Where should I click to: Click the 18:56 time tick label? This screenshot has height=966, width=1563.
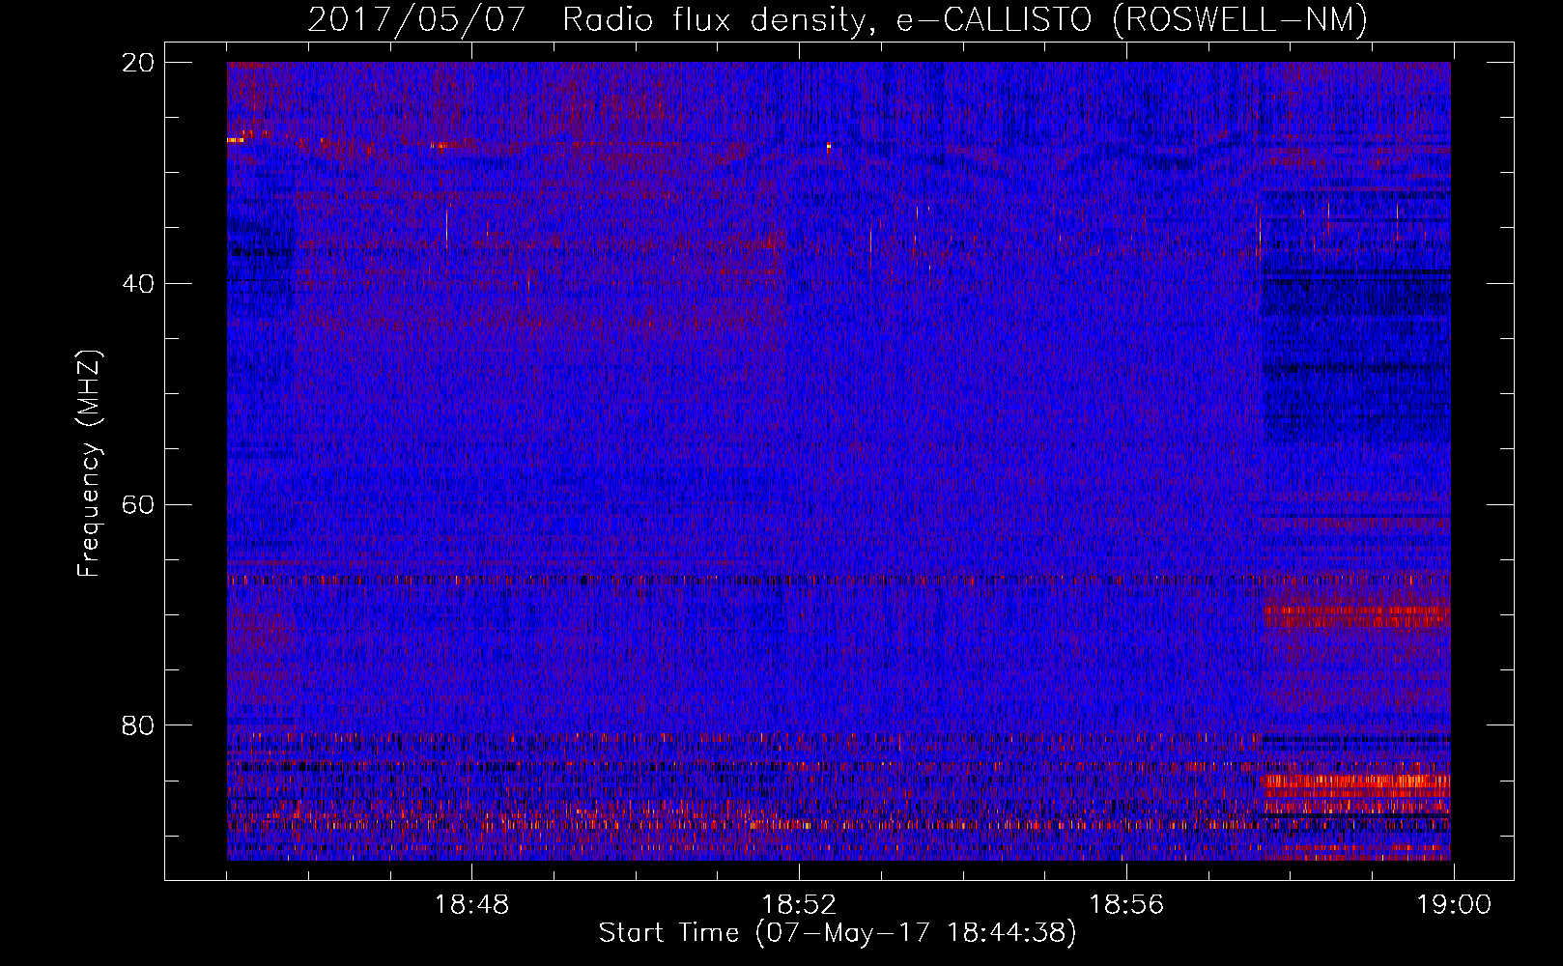click(1126, 905)
